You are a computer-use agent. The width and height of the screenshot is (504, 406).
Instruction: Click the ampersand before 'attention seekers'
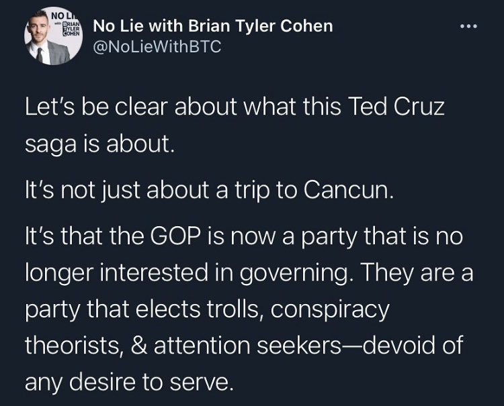pos(139,346)
